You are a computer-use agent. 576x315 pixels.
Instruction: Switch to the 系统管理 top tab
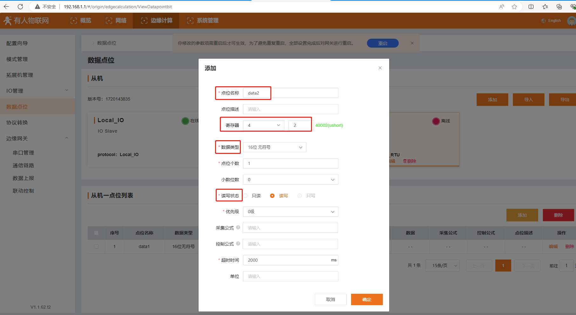click(x=203, y=21)
